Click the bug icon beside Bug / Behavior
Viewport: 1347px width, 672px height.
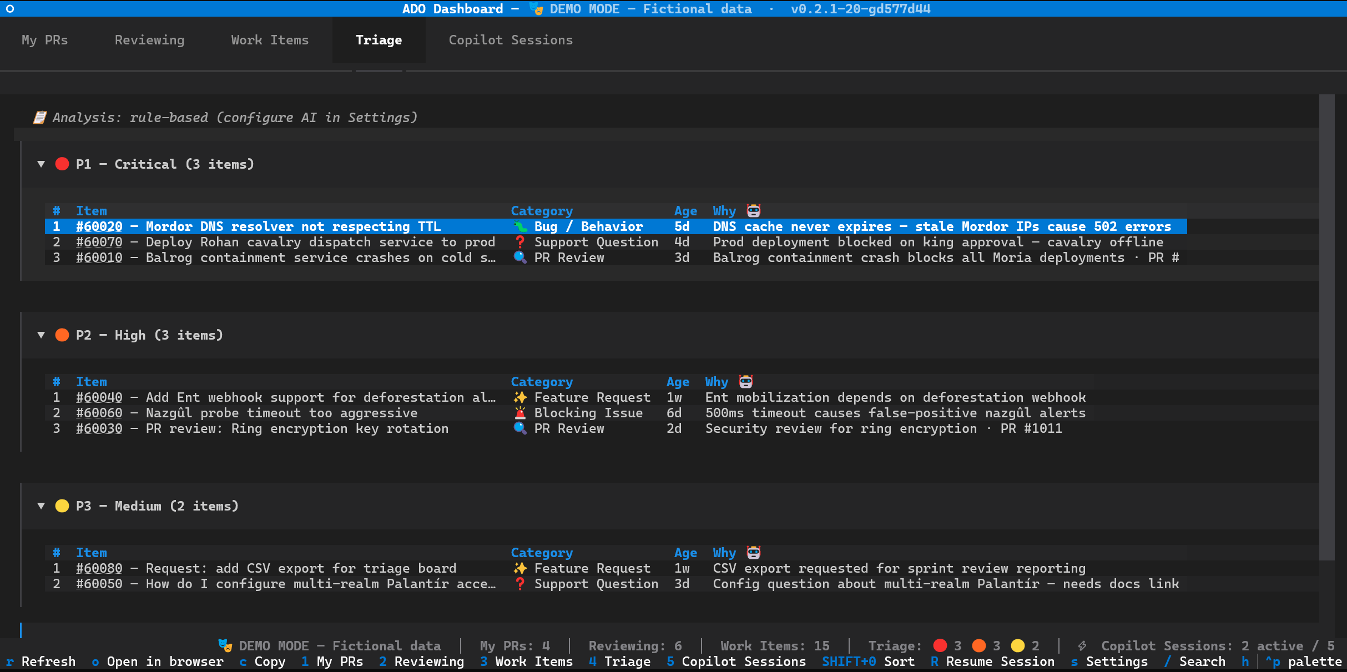[520, 226]
